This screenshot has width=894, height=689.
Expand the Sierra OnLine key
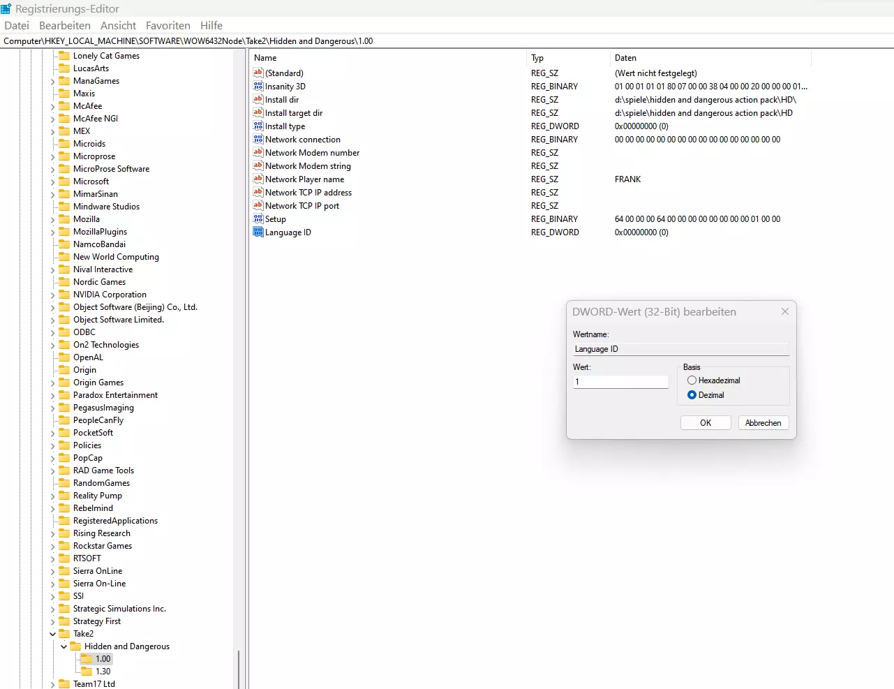[x=52, y=571]
